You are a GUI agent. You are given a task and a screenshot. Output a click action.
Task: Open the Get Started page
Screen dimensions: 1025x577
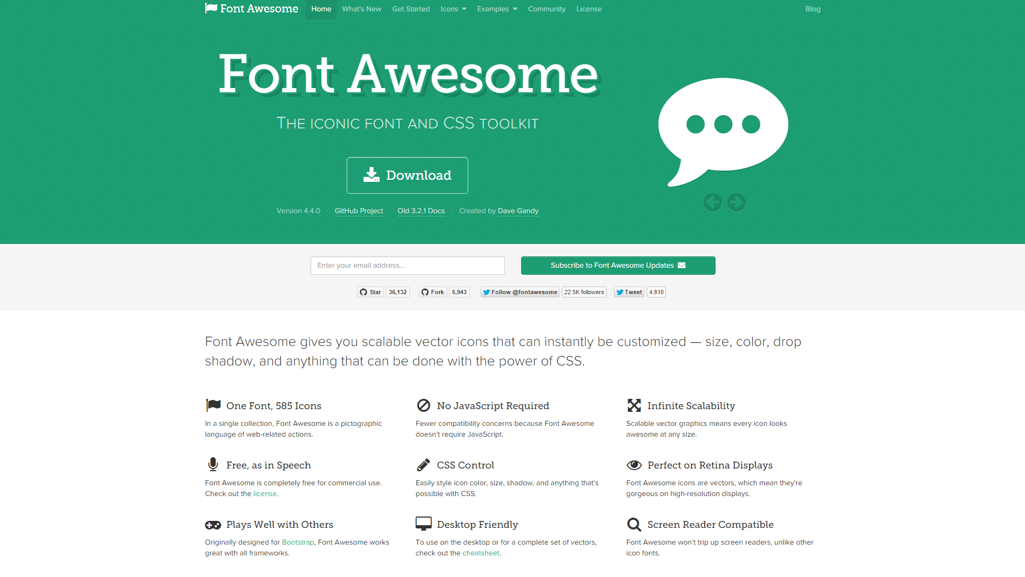(411, 9)
